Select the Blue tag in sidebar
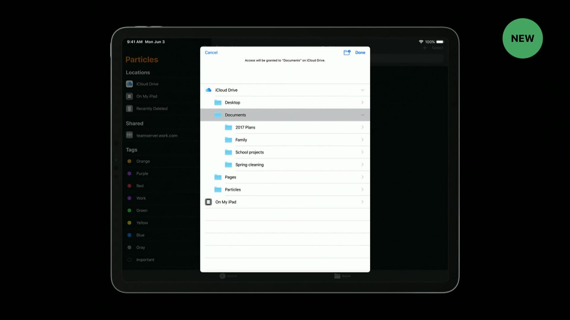 [140, 235]
